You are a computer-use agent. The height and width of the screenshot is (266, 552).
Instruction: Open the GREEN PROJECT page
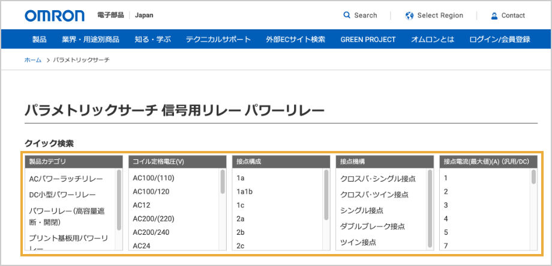click(368, 40)
